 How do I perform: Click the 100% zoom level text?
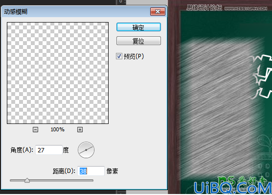click(57, 129)
